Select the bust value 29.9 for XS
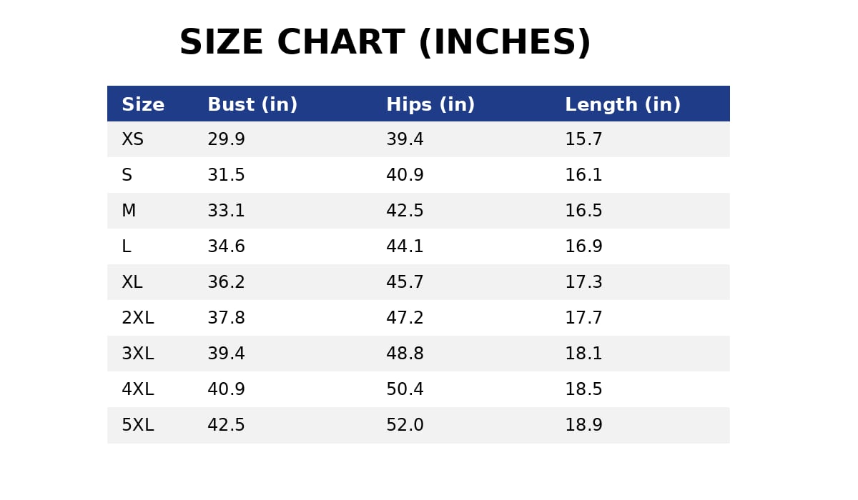This screenshot has height=500, width=858. point(226,140)
